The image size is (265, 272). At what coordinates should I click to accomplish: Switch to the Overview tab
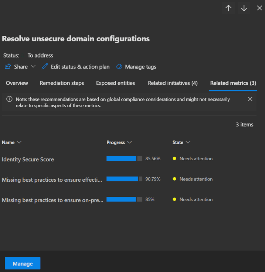coord(17,83)
